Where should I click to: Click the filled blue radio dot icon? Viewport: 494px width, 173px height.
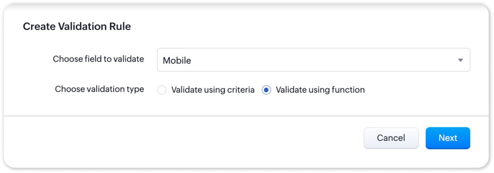click(x=266, y=90)
